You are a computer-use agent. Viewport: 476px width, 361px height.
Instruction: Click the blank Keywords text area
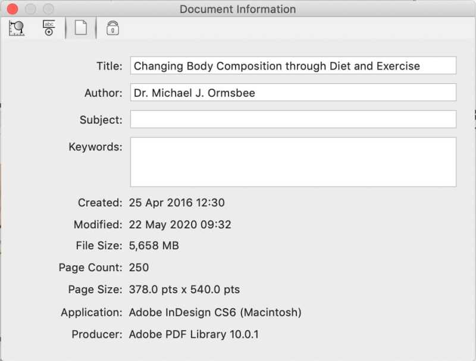[293, 161]
